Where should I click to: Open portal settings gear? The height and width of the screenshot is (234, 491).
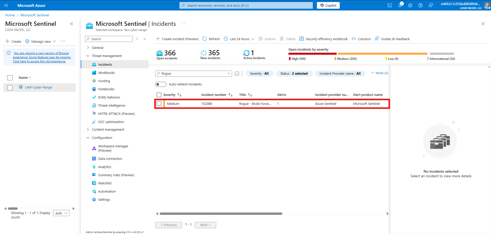(x=410, y=5)
